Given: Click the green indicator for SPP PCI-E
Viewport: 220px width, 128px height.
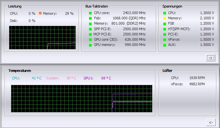Looking at the screenshot, I should point(90,29).
